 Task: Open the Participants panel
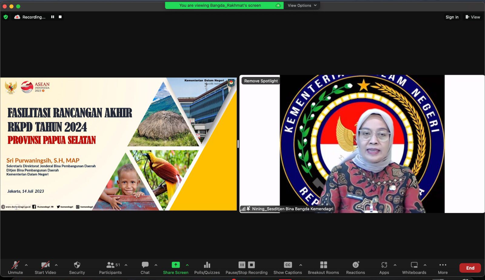(110, 268)
